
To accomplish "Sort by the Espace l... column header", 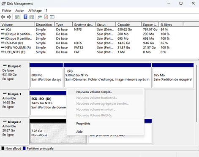I will click(x=150, y=24).
